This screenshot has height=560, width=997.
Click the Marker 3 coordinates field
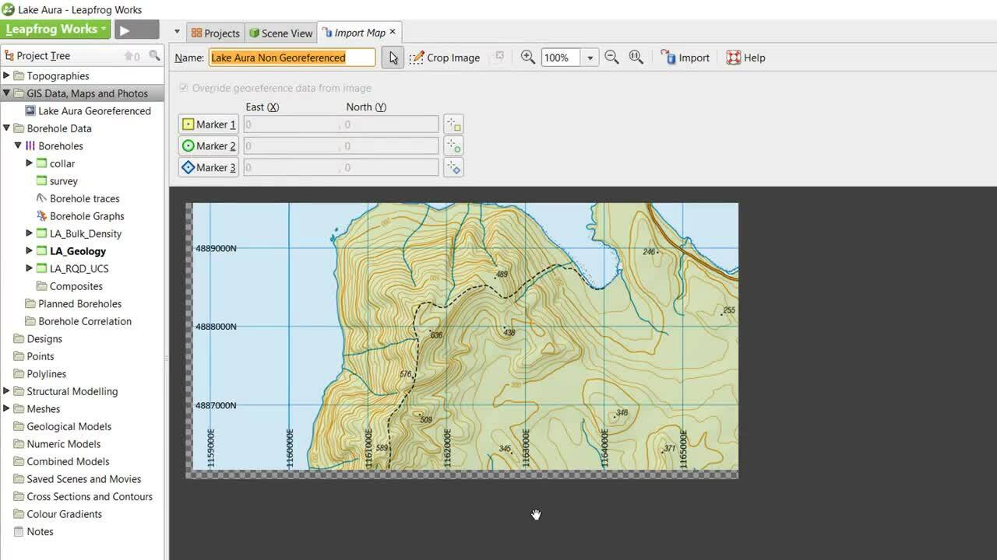point(341,167)
